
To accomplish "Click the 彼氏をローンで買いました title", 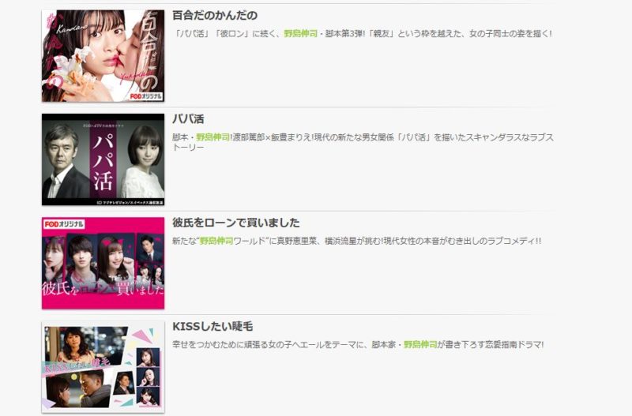I will point(236,223).
